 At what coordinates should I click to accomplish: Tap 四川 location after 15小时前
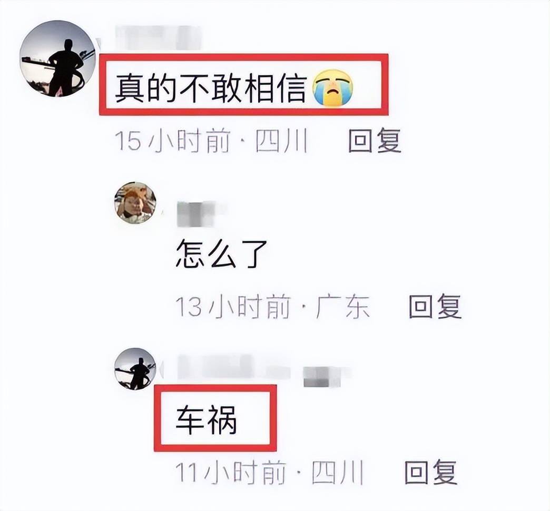click(x=281, y=141)
